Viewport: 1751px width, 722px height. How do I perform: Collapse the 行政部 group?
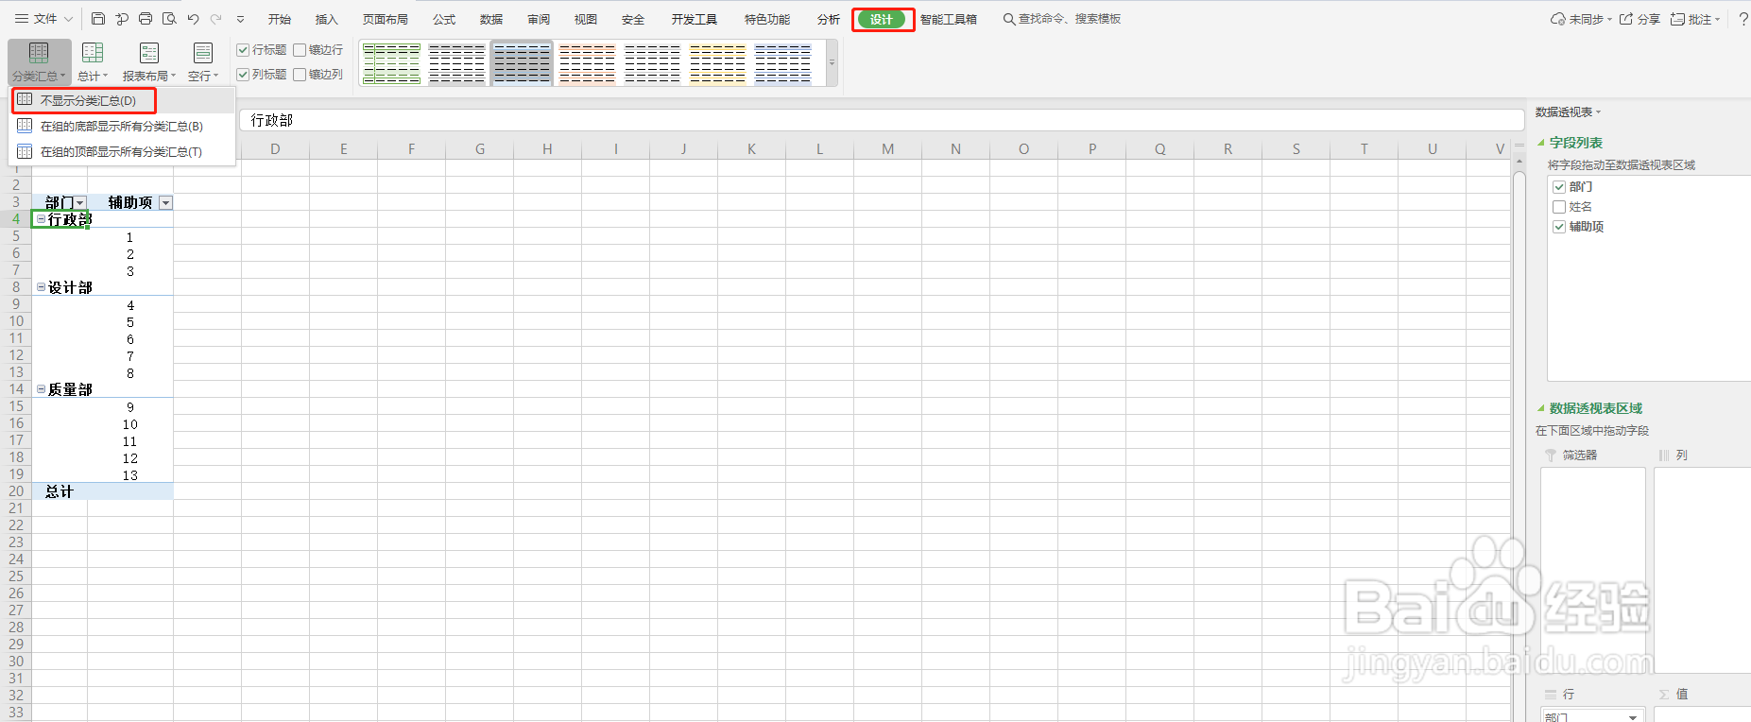coord(41,219)
